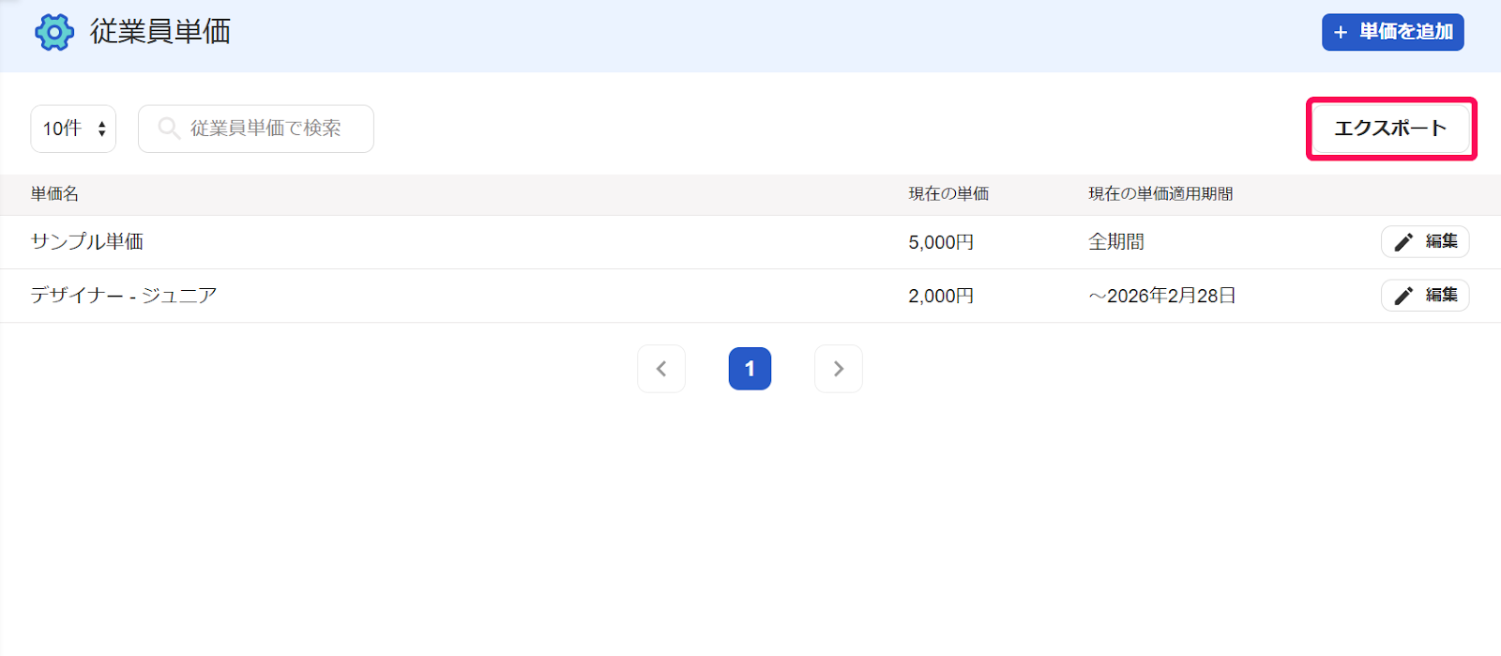Select the サンプル単価 row name
Screen dimensions: 1501x656
pos(87,242)
